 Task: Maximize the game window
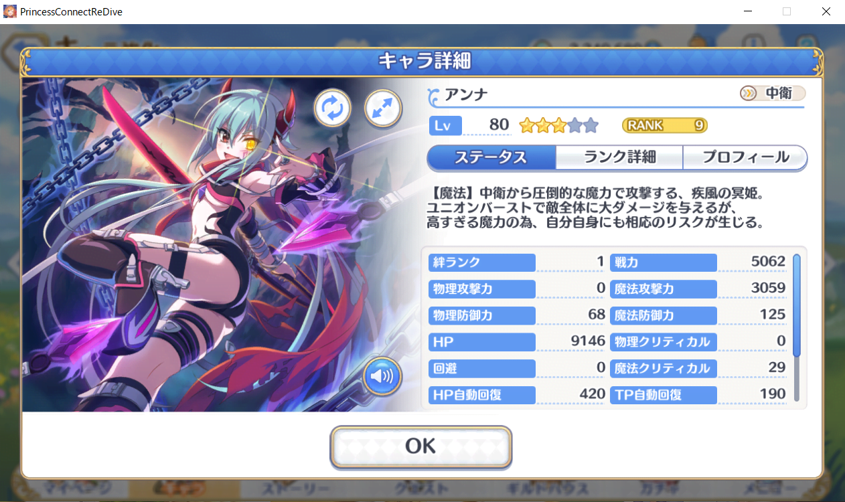click(787, 11)
